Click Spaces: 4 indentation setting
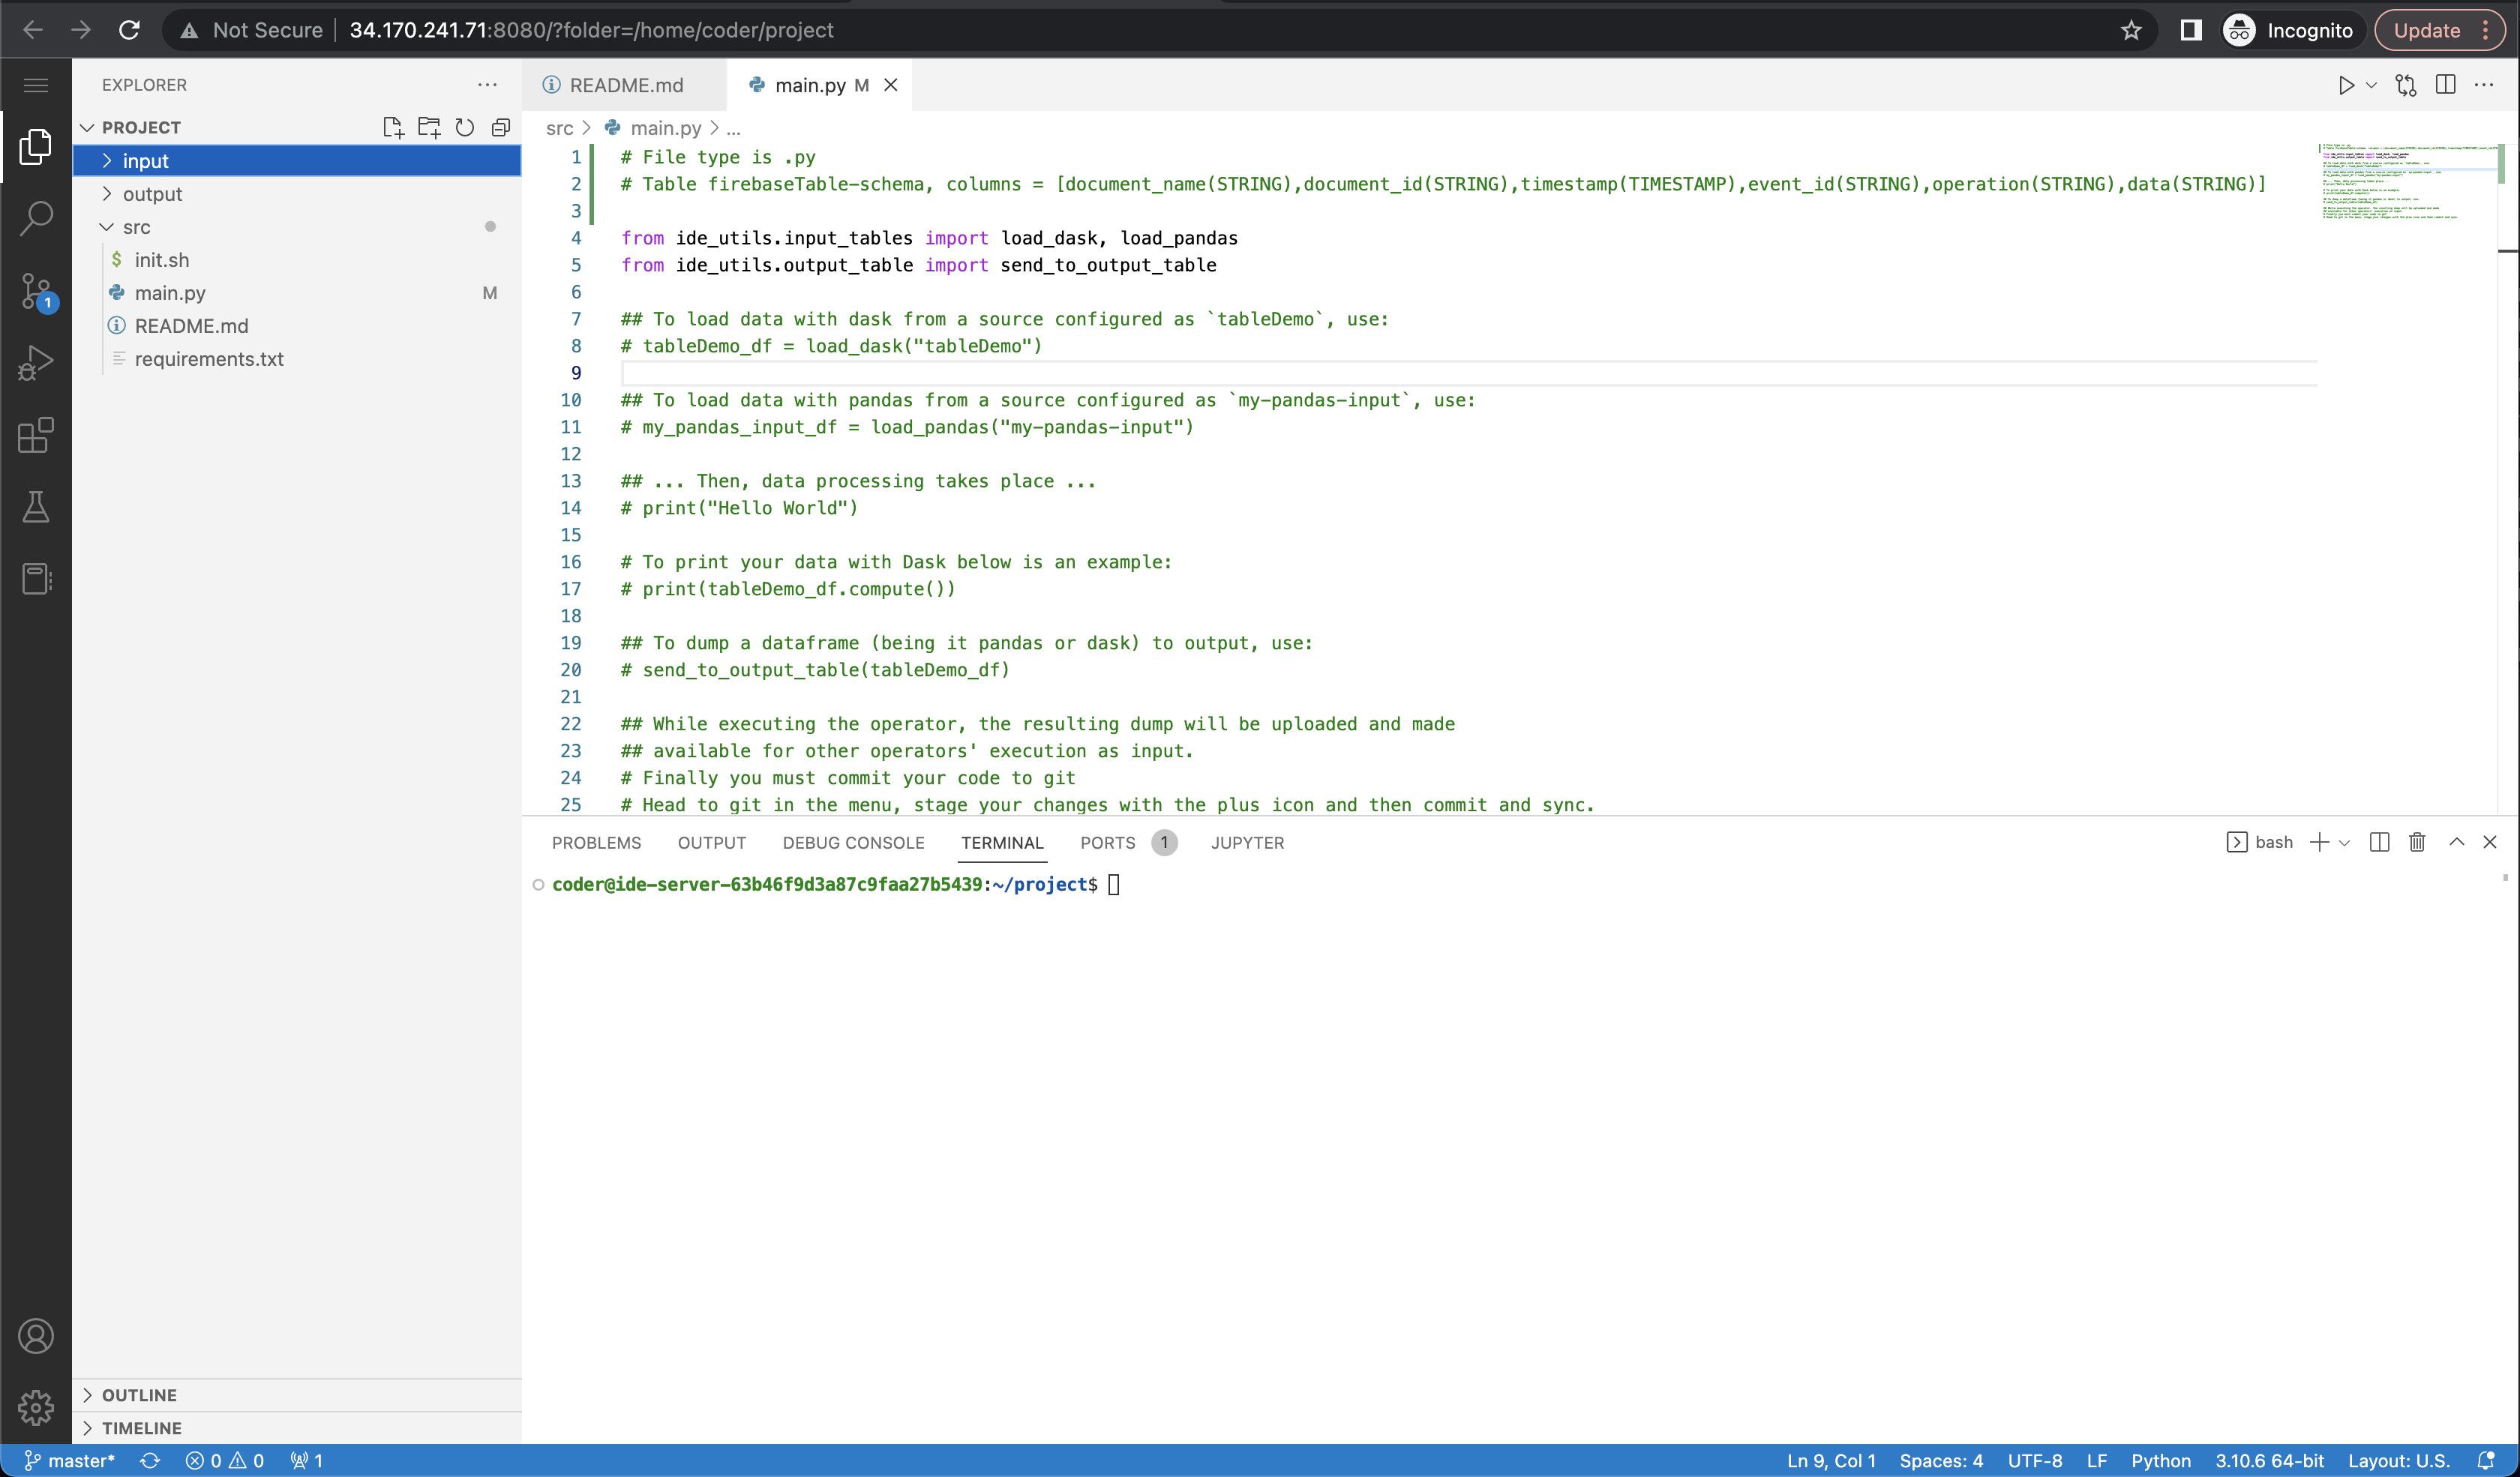This screenshot has height=1477, width=2520. click(x=1941, y=1460)
